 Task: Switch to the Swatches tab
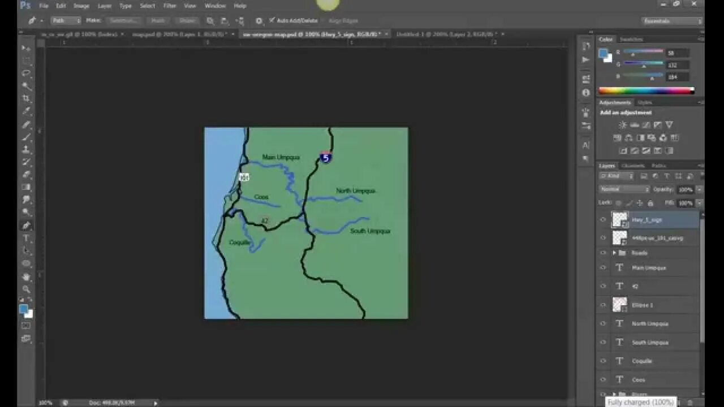(631, 39)
